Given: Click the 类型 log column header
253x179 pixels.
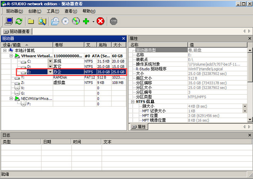Looking at the screenshot, I should tap(21, 142).
